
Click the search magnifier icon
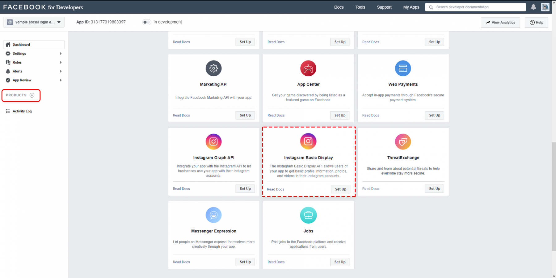pyautogui.click(x=431, y=7)
